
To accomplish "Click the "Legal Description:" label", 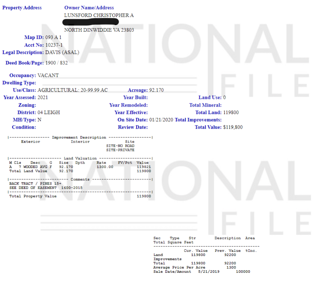I will point(23,52).
